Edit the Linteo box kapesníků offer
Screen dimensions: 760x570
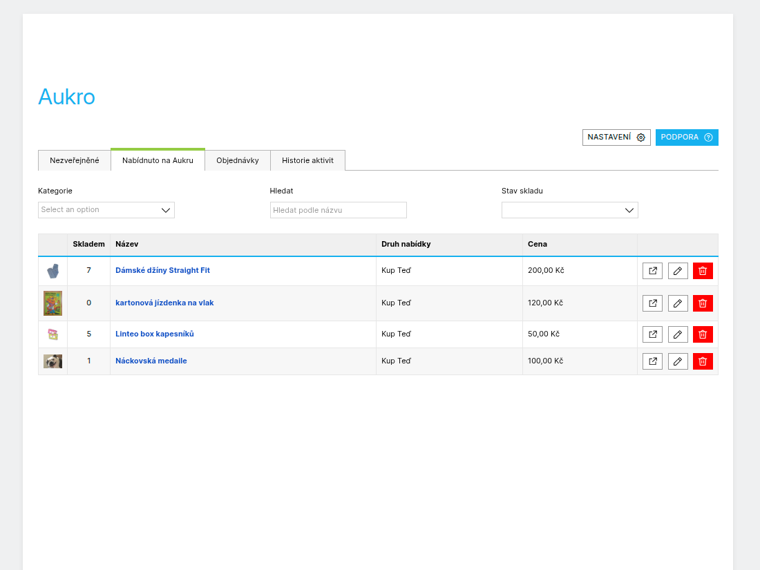pyautogui.click(x=678, y=334)
